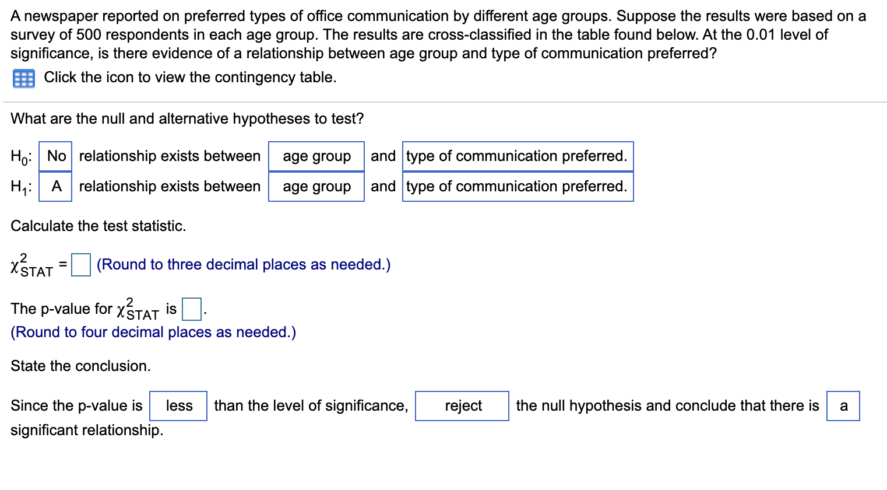Click the "State the conclusion" heading
This screenshot has width=887, height=490.
pos(80,366)
